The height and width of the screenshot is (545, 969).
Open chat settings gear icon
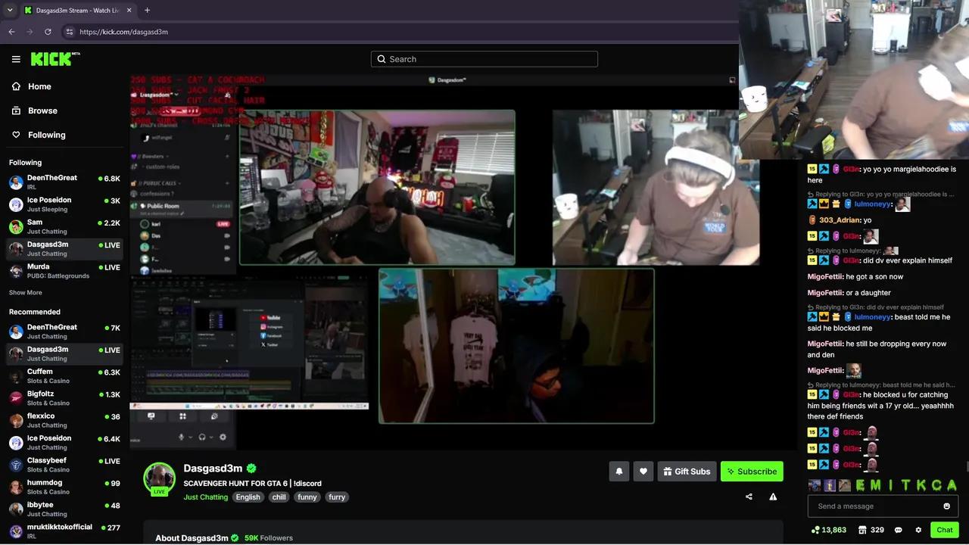pos(918,530)
